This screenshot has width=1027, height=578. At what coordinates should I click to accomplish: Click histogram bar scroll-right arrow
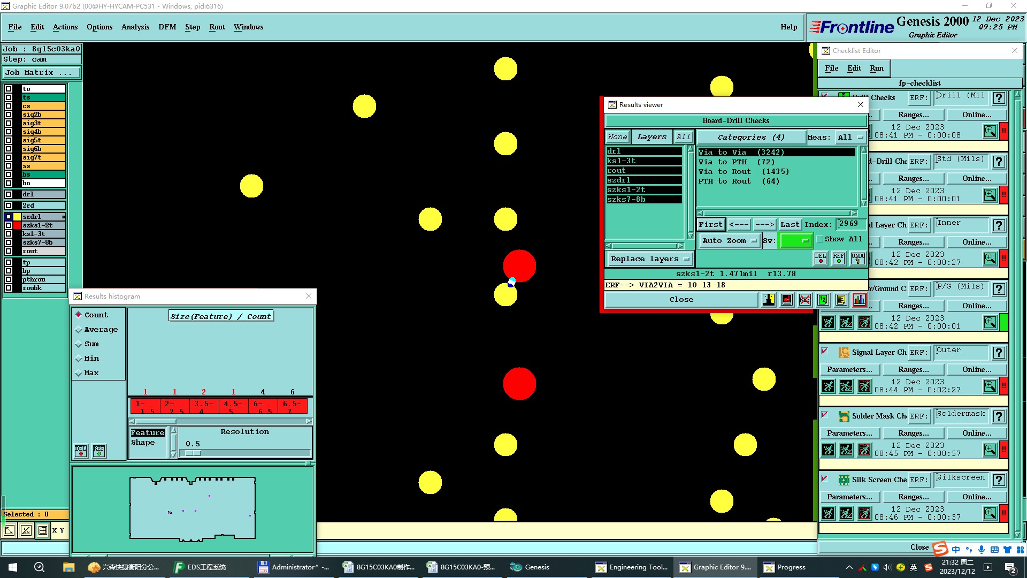tap(309, 422)
